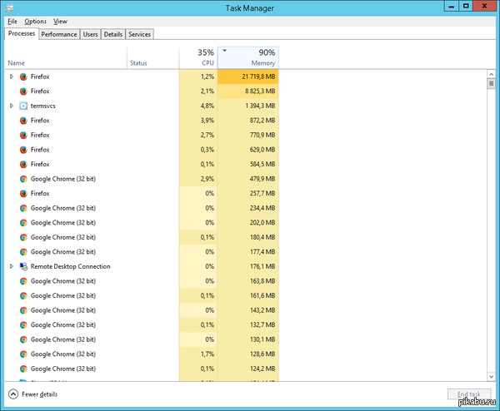Expand the Remote Desktop Connection group
500x411 pixels.
12,266
